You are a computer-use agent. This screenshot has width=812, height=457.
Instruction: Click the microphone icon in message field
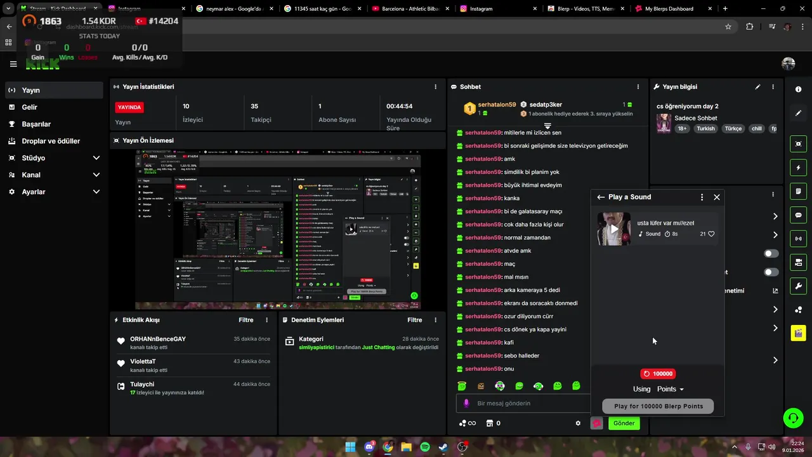pyautogui.click(x=467, y=403)
